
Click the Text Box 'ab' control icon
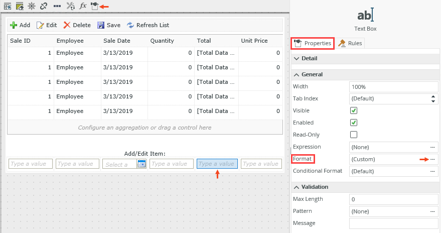[x=365, y=15]
